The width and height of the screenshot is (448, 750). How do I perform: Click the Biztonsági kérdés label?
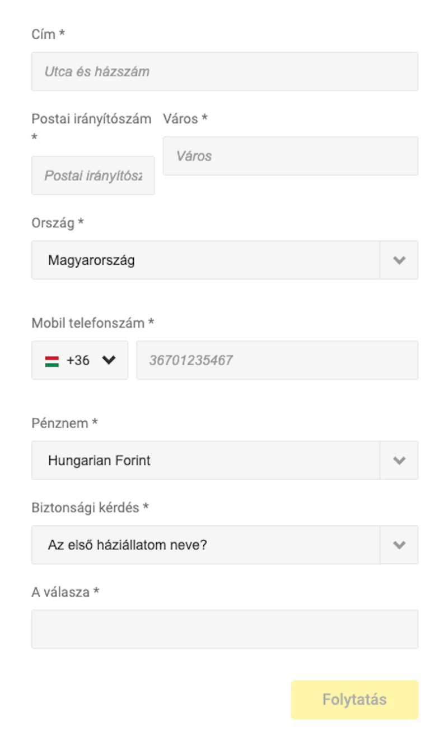click(x=85, y=508)
